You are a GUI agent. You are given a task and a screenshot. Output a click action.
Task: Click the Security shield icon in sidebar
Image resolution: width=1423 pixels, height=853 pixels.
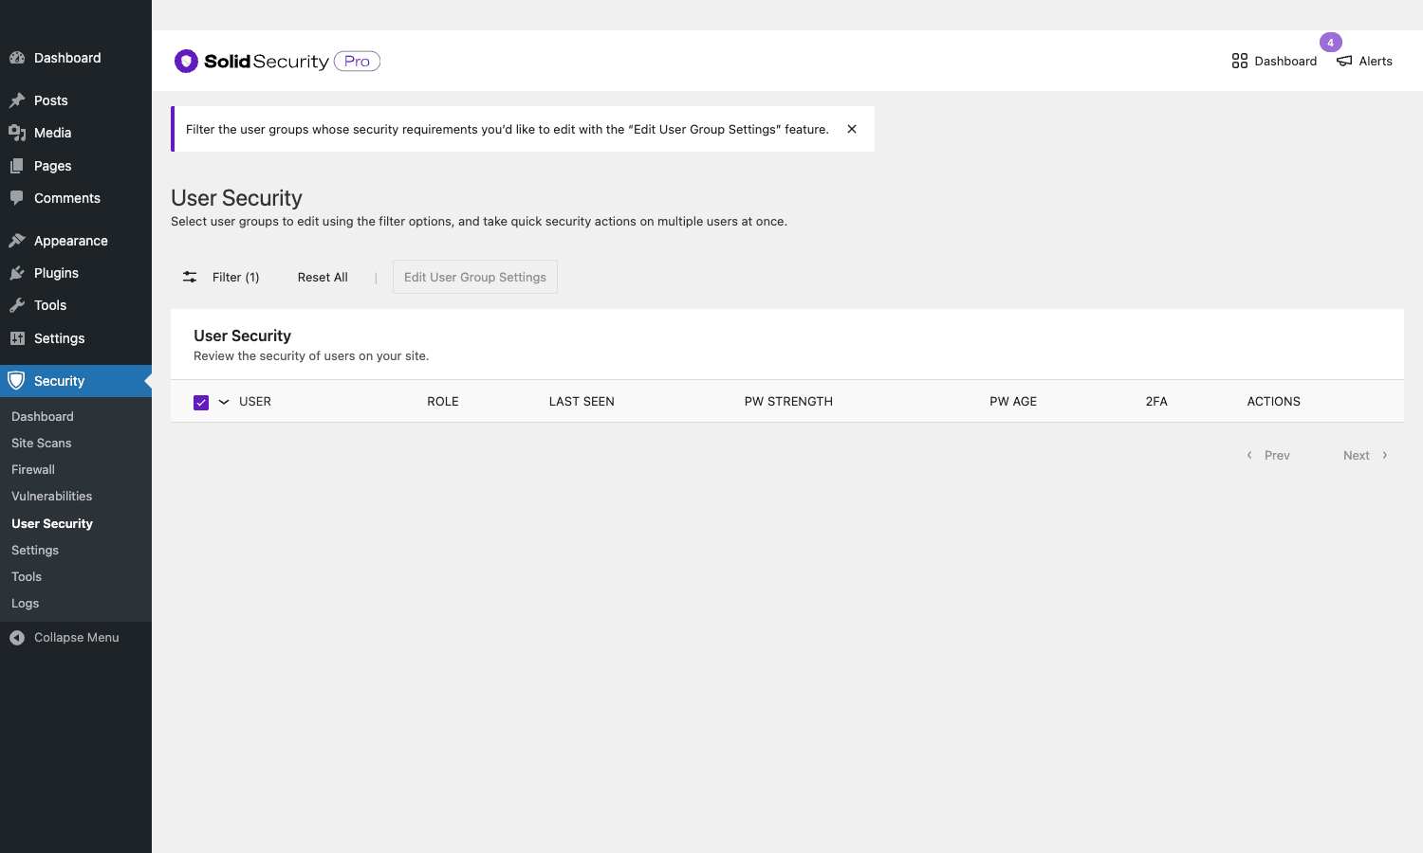click(x=16, y=381)
